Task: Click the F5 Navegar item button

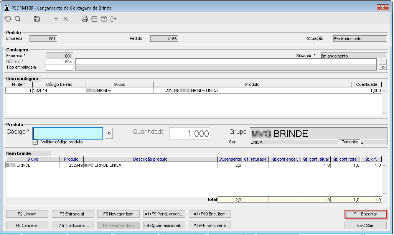Action: (118, 214)
